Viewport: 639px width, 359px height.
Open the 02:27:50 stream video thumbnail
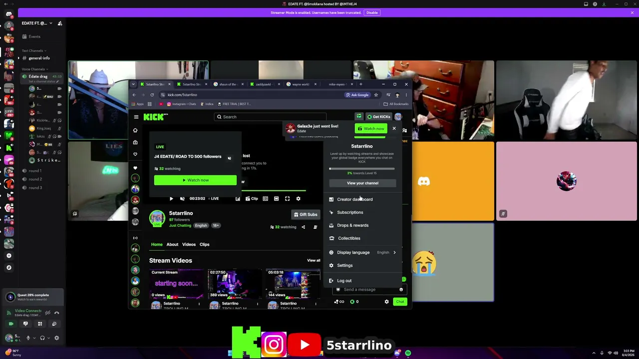point(235,284)
